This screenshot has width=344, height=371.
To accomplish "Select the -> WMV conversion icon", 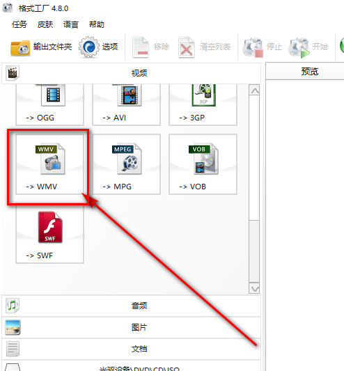I will 50,164.
